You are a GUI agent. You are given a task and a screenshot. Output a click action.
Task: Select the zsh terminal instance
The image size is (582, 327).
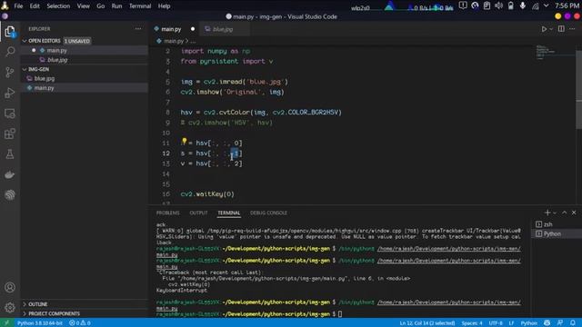tap(556, 224)
